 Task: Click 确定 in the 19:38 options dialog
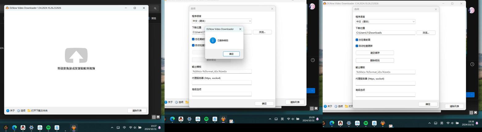tap(428, 104)
